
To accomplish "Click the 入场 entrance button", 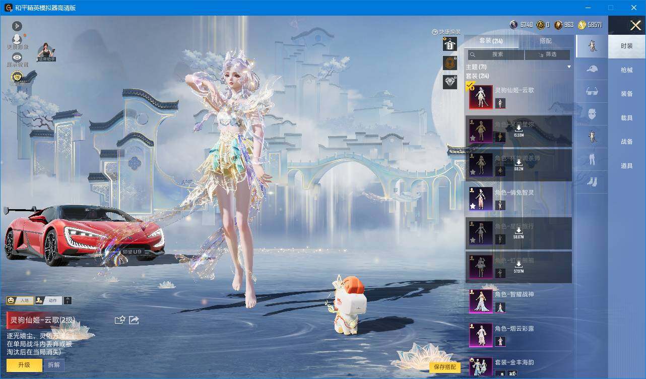I will (x=20, y=300).
